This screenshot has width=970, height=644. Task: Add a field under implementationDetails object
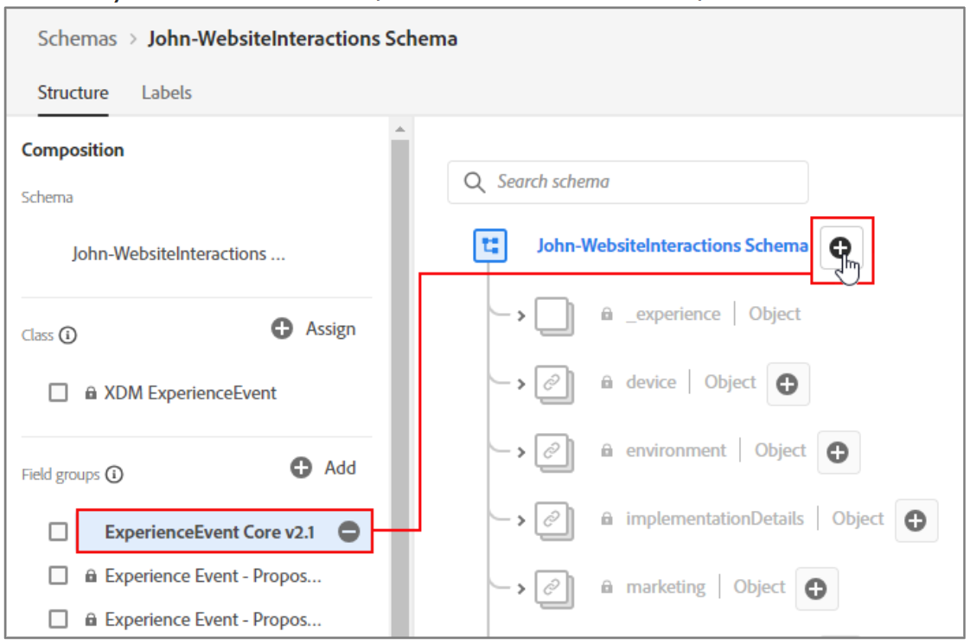(916, 520)
